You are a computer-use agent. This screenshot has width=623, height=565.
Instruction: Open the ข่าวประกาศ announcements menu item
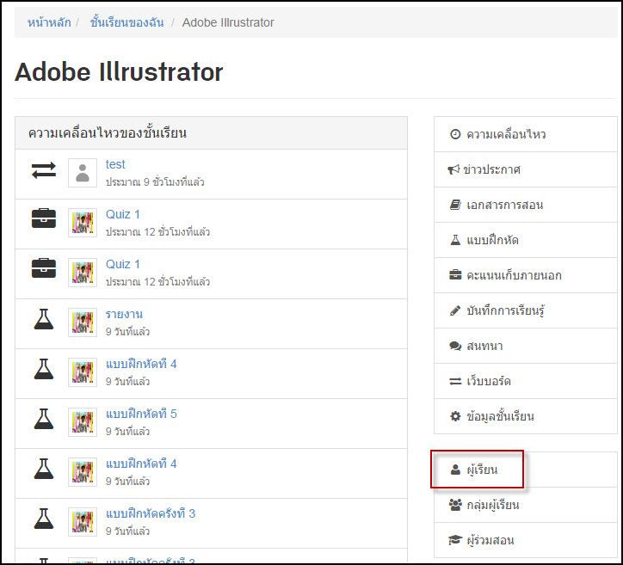point(525,169)
